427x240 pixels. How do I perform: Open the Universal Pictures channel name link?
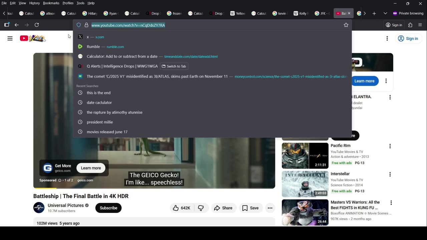point(66,205)
